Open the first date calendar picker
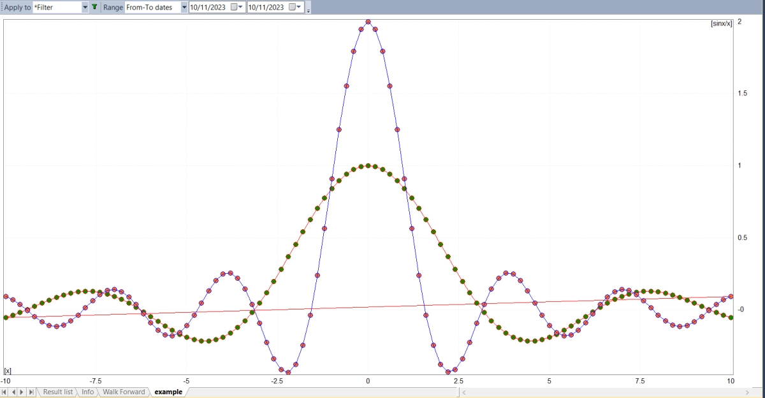This screenshot has height=398, width=765. [237, 7]
